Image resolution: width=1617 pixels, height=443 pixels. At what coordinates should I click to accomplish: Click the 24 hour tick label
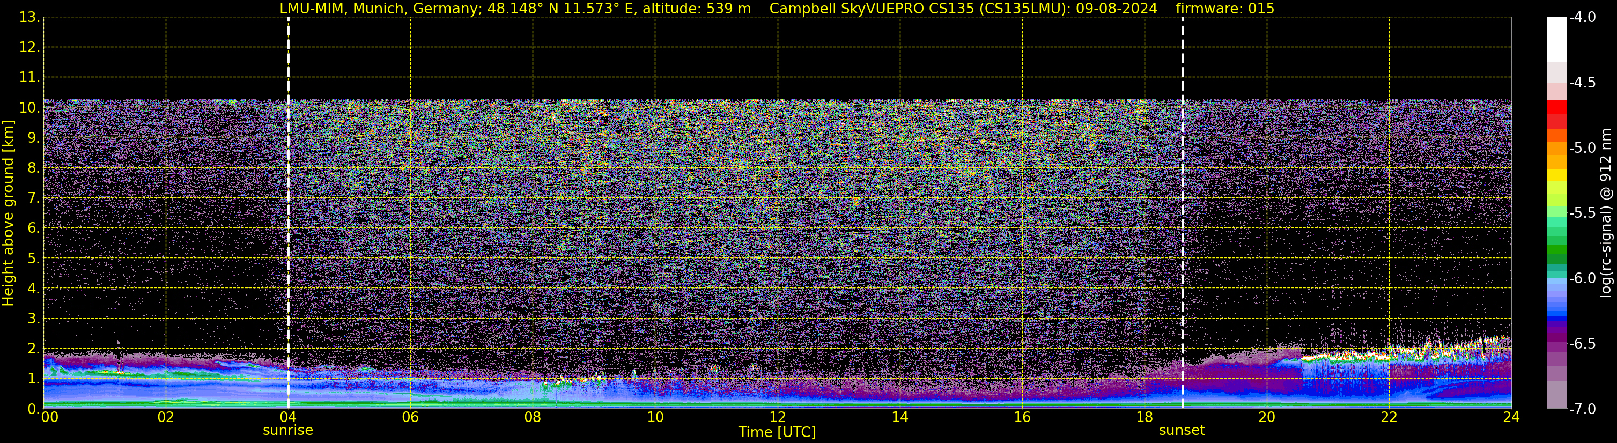tap(1511, 417)
